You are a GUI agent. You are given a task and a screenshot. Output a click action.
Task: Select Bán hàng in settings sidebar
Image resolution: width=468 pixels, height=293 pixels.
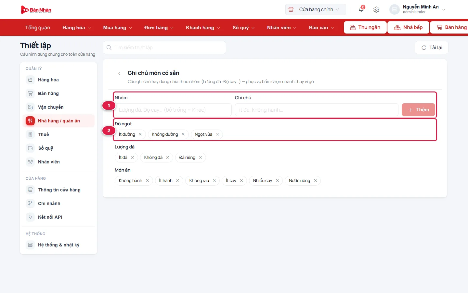[x=58, y=93]
